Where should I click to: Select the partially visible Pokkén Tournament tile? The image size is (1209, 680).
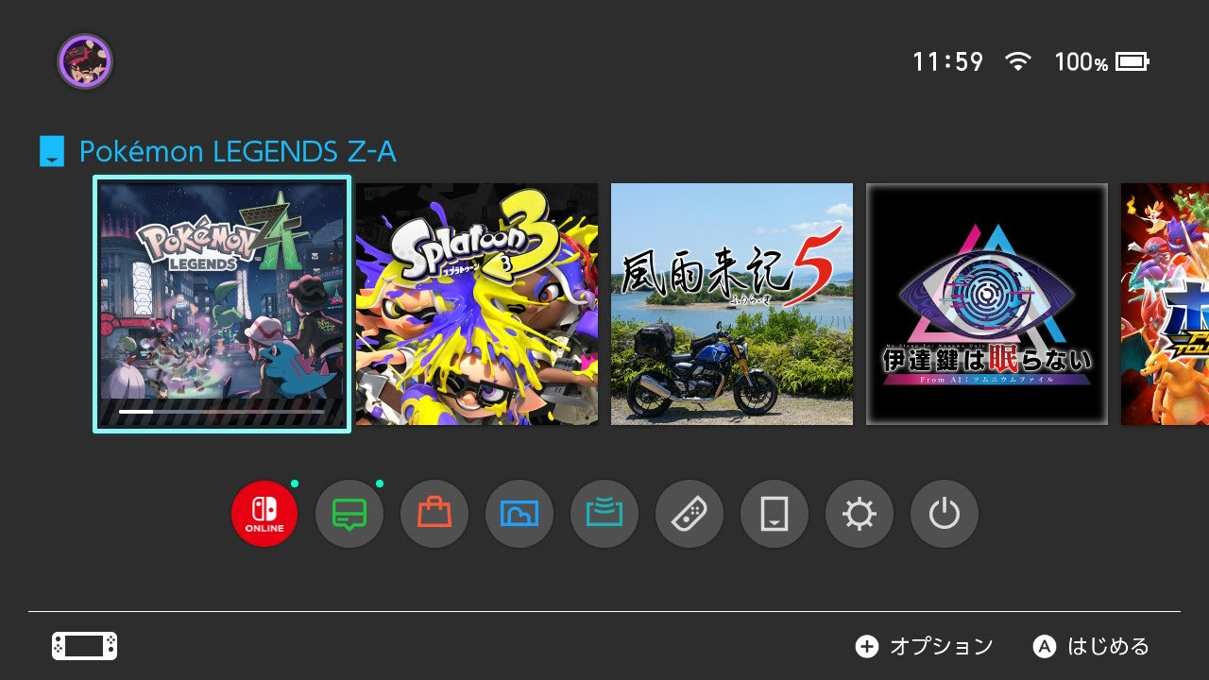(1165, 304)
